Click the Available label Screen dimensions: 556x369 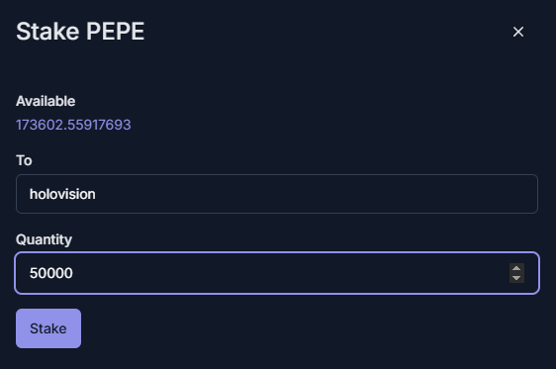(x=46, y=101)
